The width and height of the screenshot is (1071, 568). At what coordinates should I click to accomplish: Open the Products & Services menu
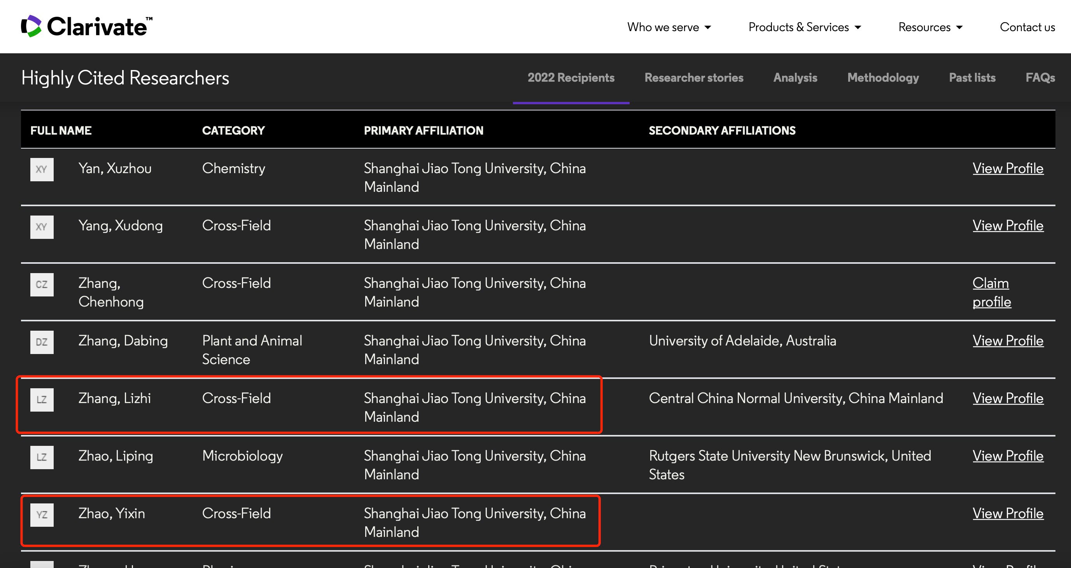[x=804, y=27]
